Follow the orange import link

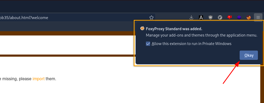click(39, 79)
